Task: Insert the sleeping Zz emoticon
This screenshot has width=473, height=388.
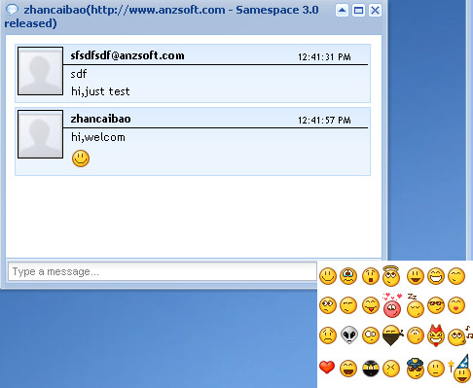Action: 415,305
